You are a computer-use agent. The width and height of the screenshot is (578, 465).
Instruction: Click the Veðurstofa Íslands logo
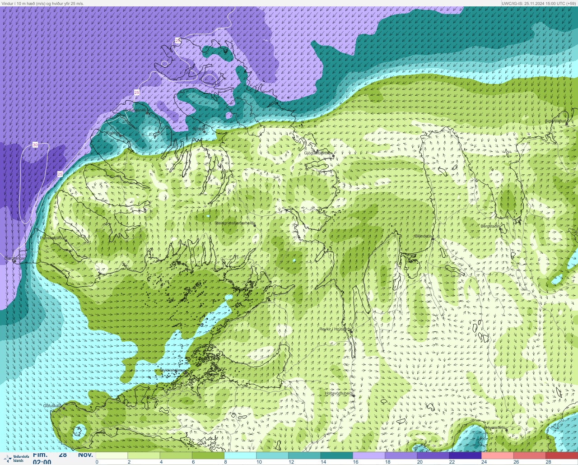click(16, 458)
